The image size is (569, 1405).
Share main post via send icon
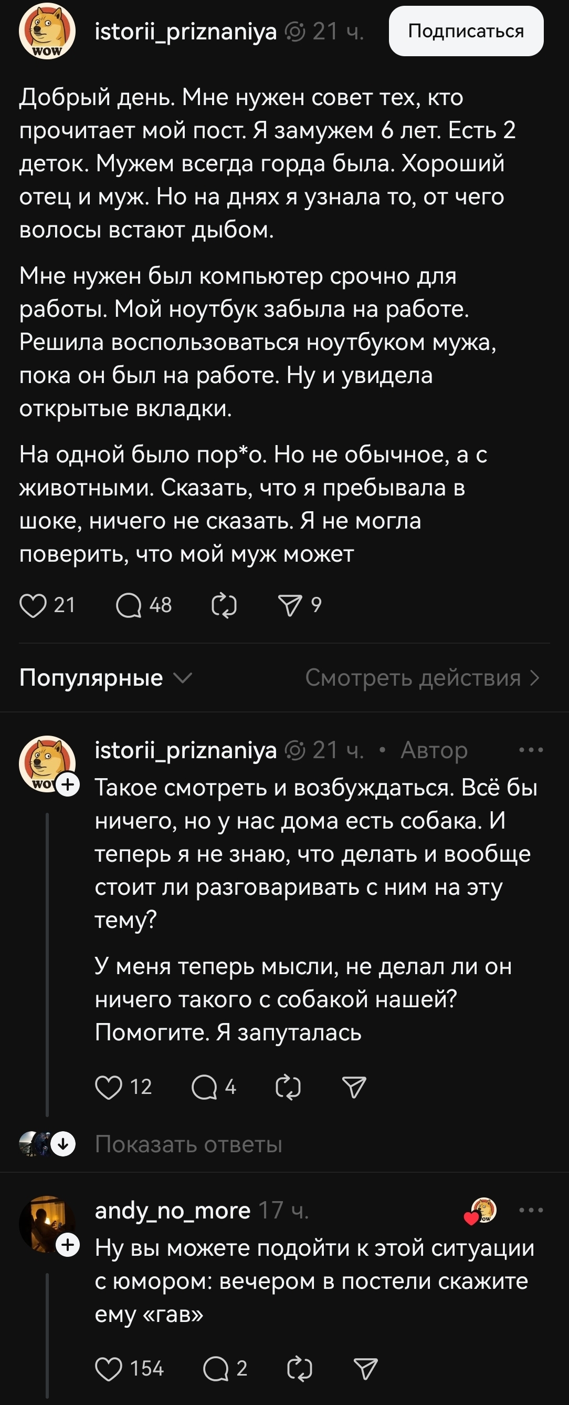[x=290, y=605]
